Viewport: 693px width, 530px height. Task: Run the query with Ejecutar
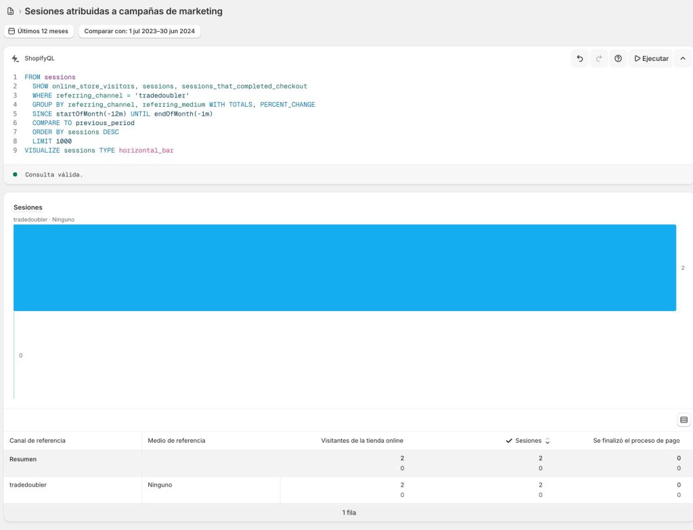(x=651, y=58)
